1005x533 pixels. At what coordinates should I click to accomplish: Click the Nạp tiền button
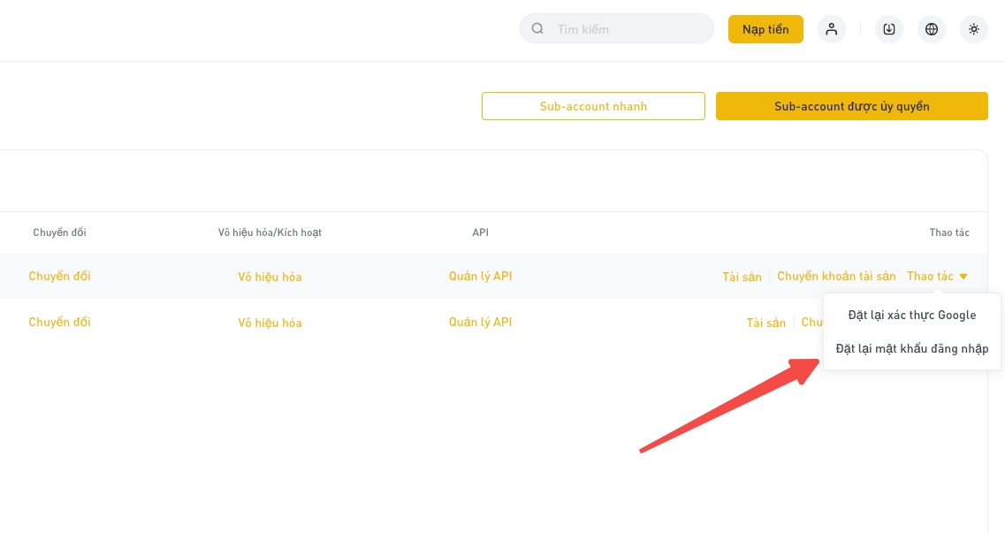tap(765, 29)
